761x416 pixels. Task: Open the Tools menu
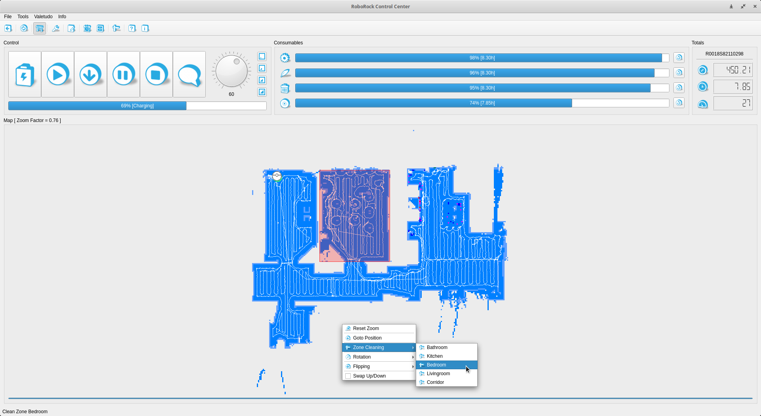23,17
